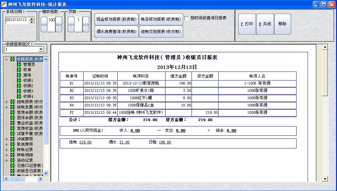Screen dimensions: 337x191
Task: Open 现金核对报表 (权责制) report
Action: (x=116, y=19)
